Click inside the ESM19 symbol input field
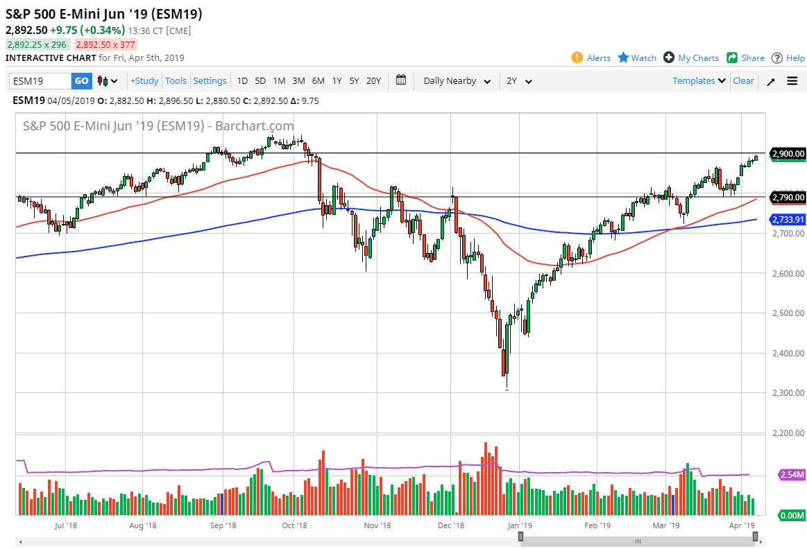The width and height of the screenshot is (807, 549). [x=38, y=81]
